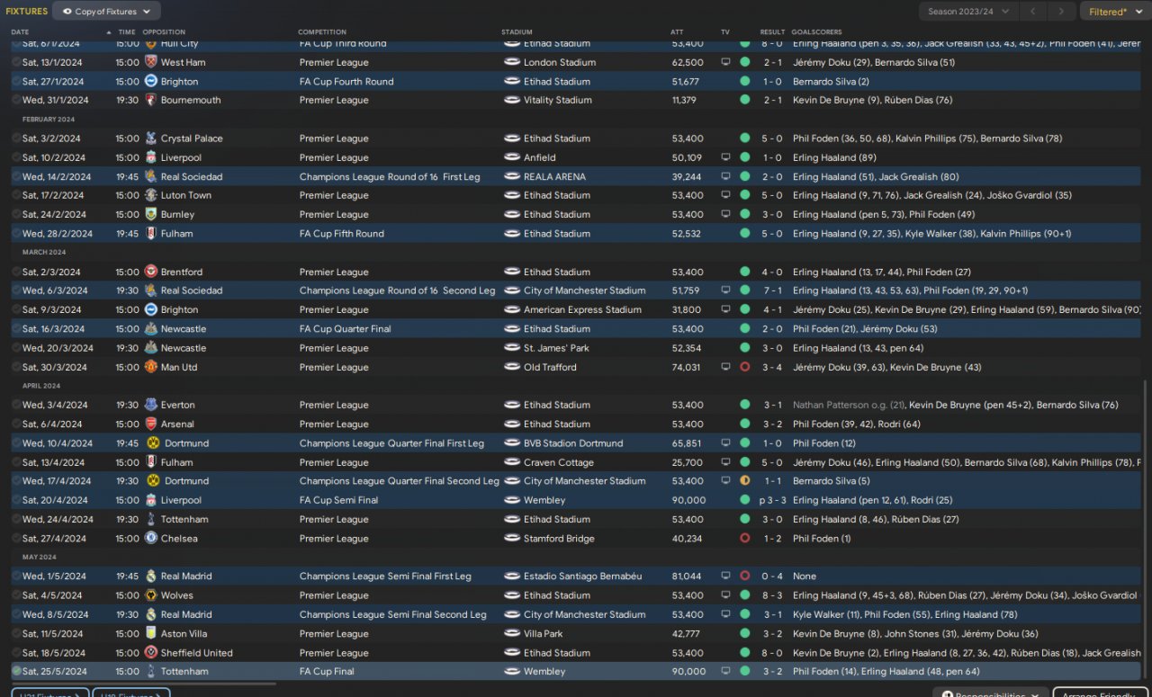1152x697 pixels.
Task: Tick the selection circle for Wed, 14/2/2024
Action: point(16,176)
